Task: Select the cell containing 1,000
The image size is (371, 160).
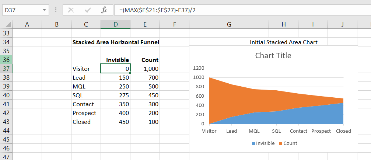Action: coord(145,69)
